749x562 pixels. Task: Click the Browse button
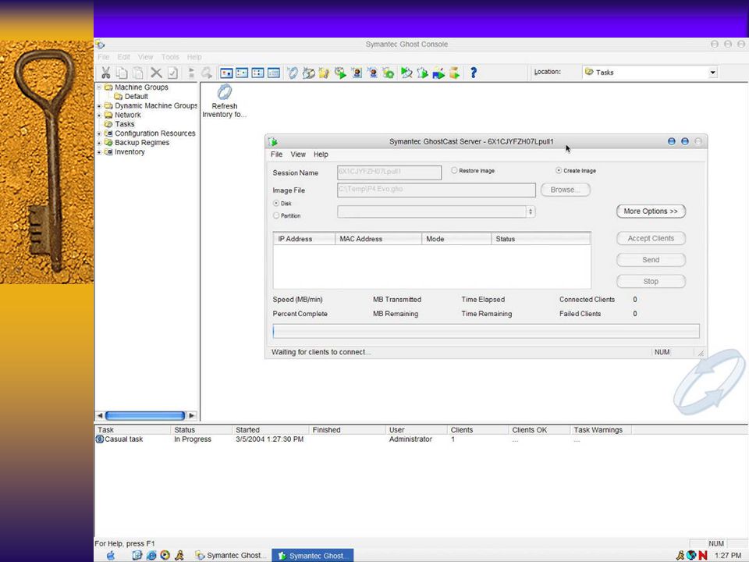coord(566,190)
